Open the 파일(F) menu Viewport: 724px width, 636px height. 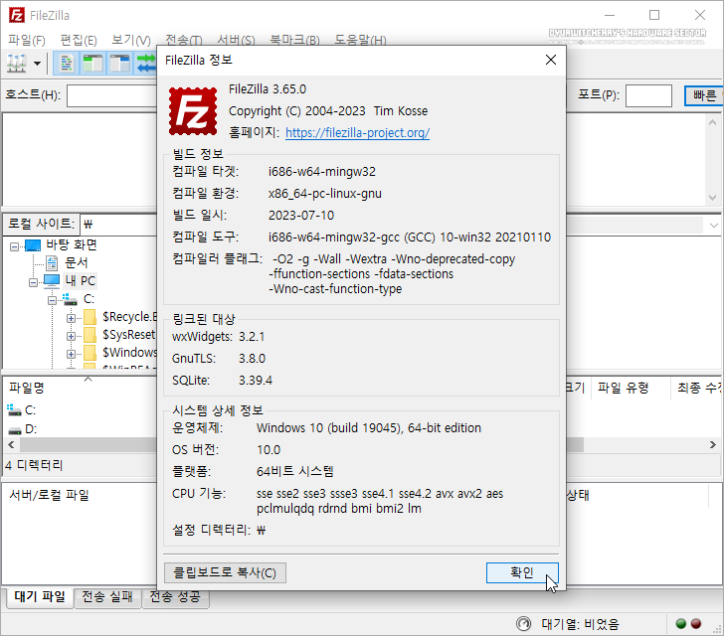coord(27,40)
